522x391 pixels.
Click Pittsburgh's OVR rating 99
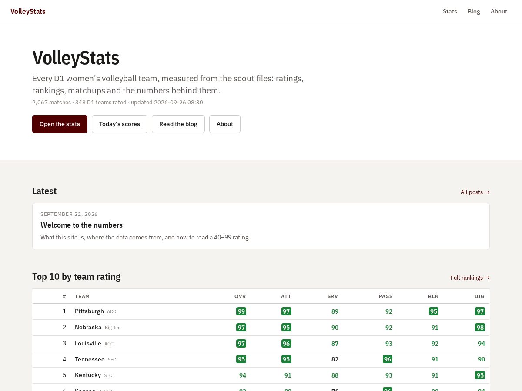[241, 311]
